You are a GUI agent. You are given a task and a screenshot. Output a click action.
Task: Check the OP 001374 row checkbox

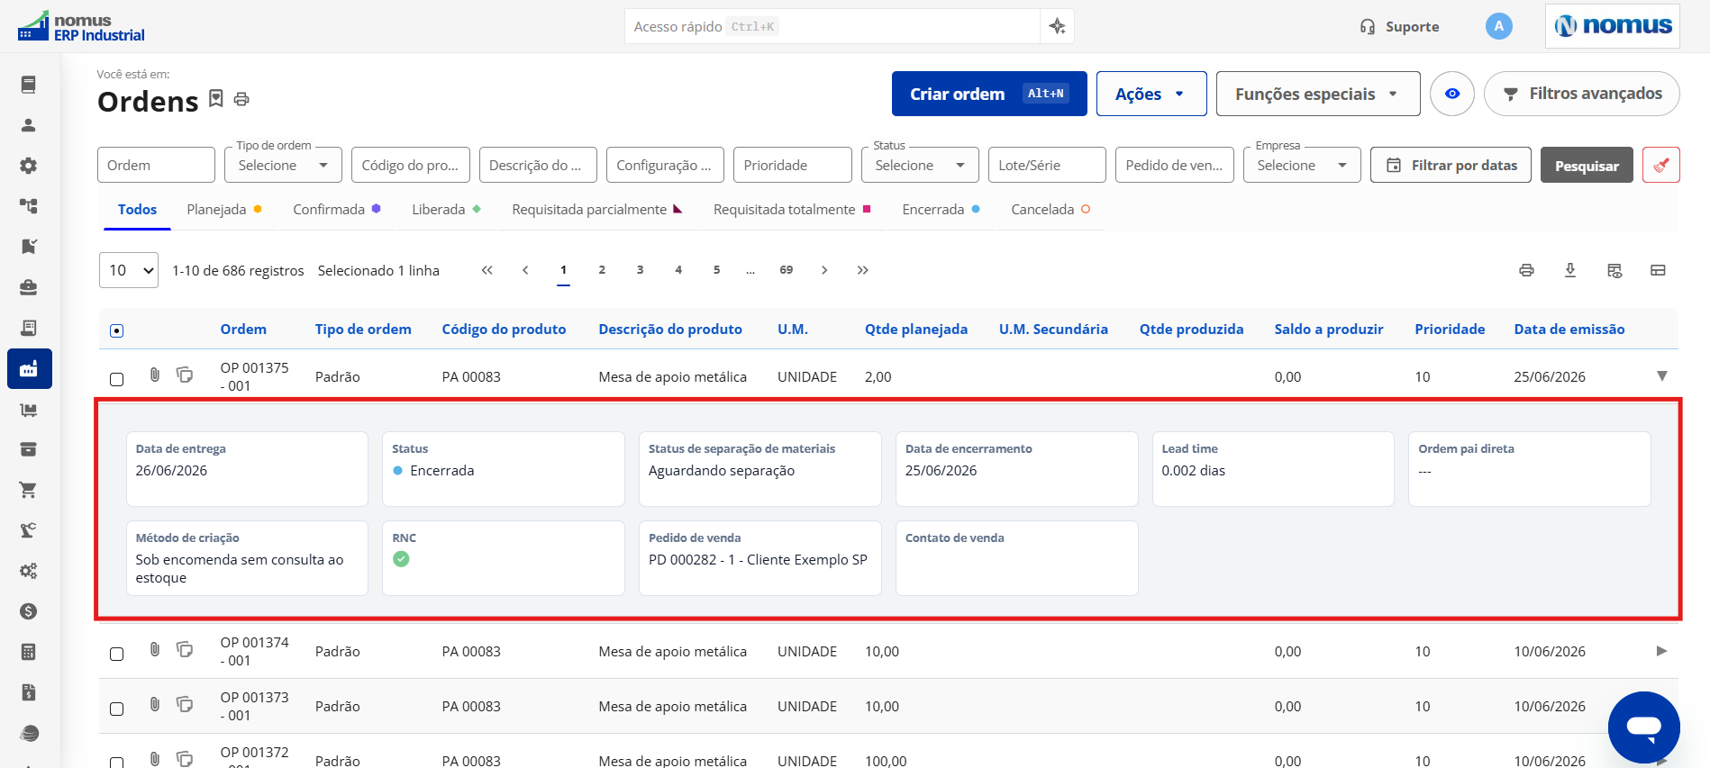116,654
